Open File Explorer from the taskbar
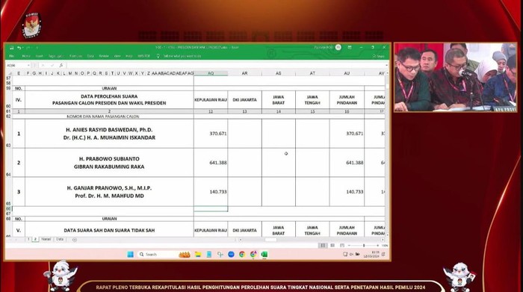523x292 pixels. [x=198, y=255]
